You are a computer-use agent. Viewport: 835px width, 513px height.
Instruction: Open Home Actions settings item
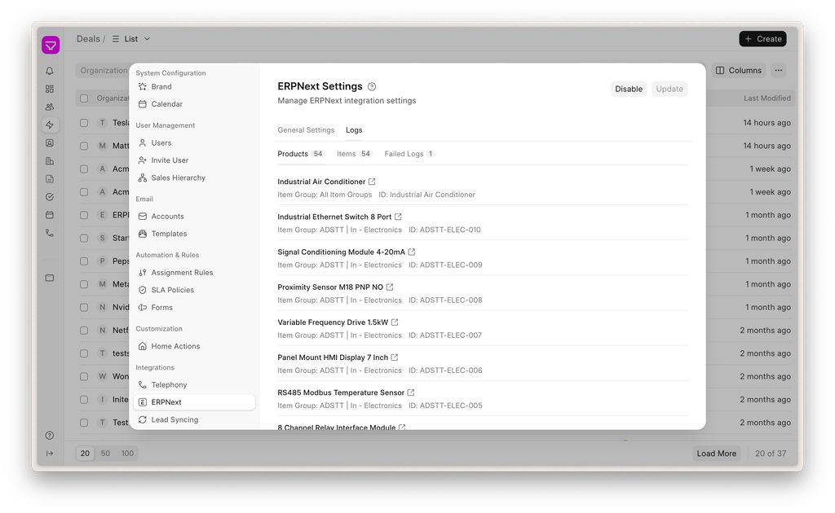194,346
